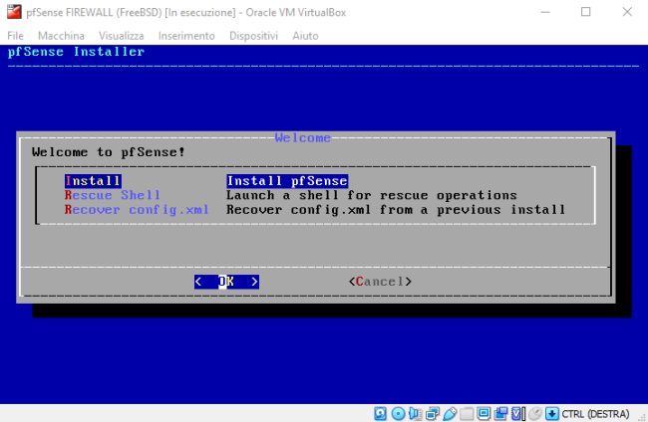Image resolution: width=648 pixels, height=422 pixels.
Task: Click the recording indicator icon
Action: tap(500, 413)
